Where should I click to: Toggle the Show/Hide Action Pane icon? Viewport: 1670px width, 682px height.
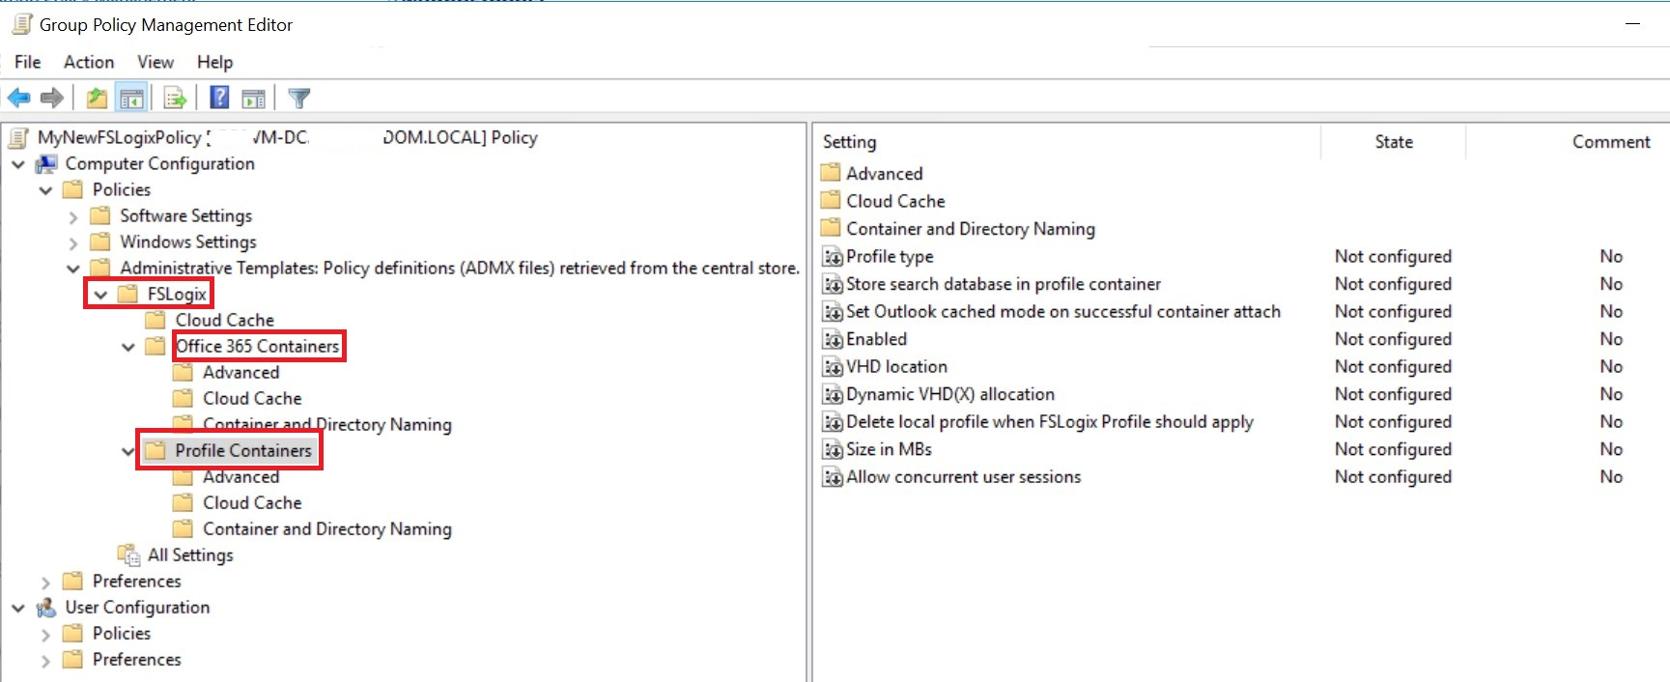tap(254, 98)
